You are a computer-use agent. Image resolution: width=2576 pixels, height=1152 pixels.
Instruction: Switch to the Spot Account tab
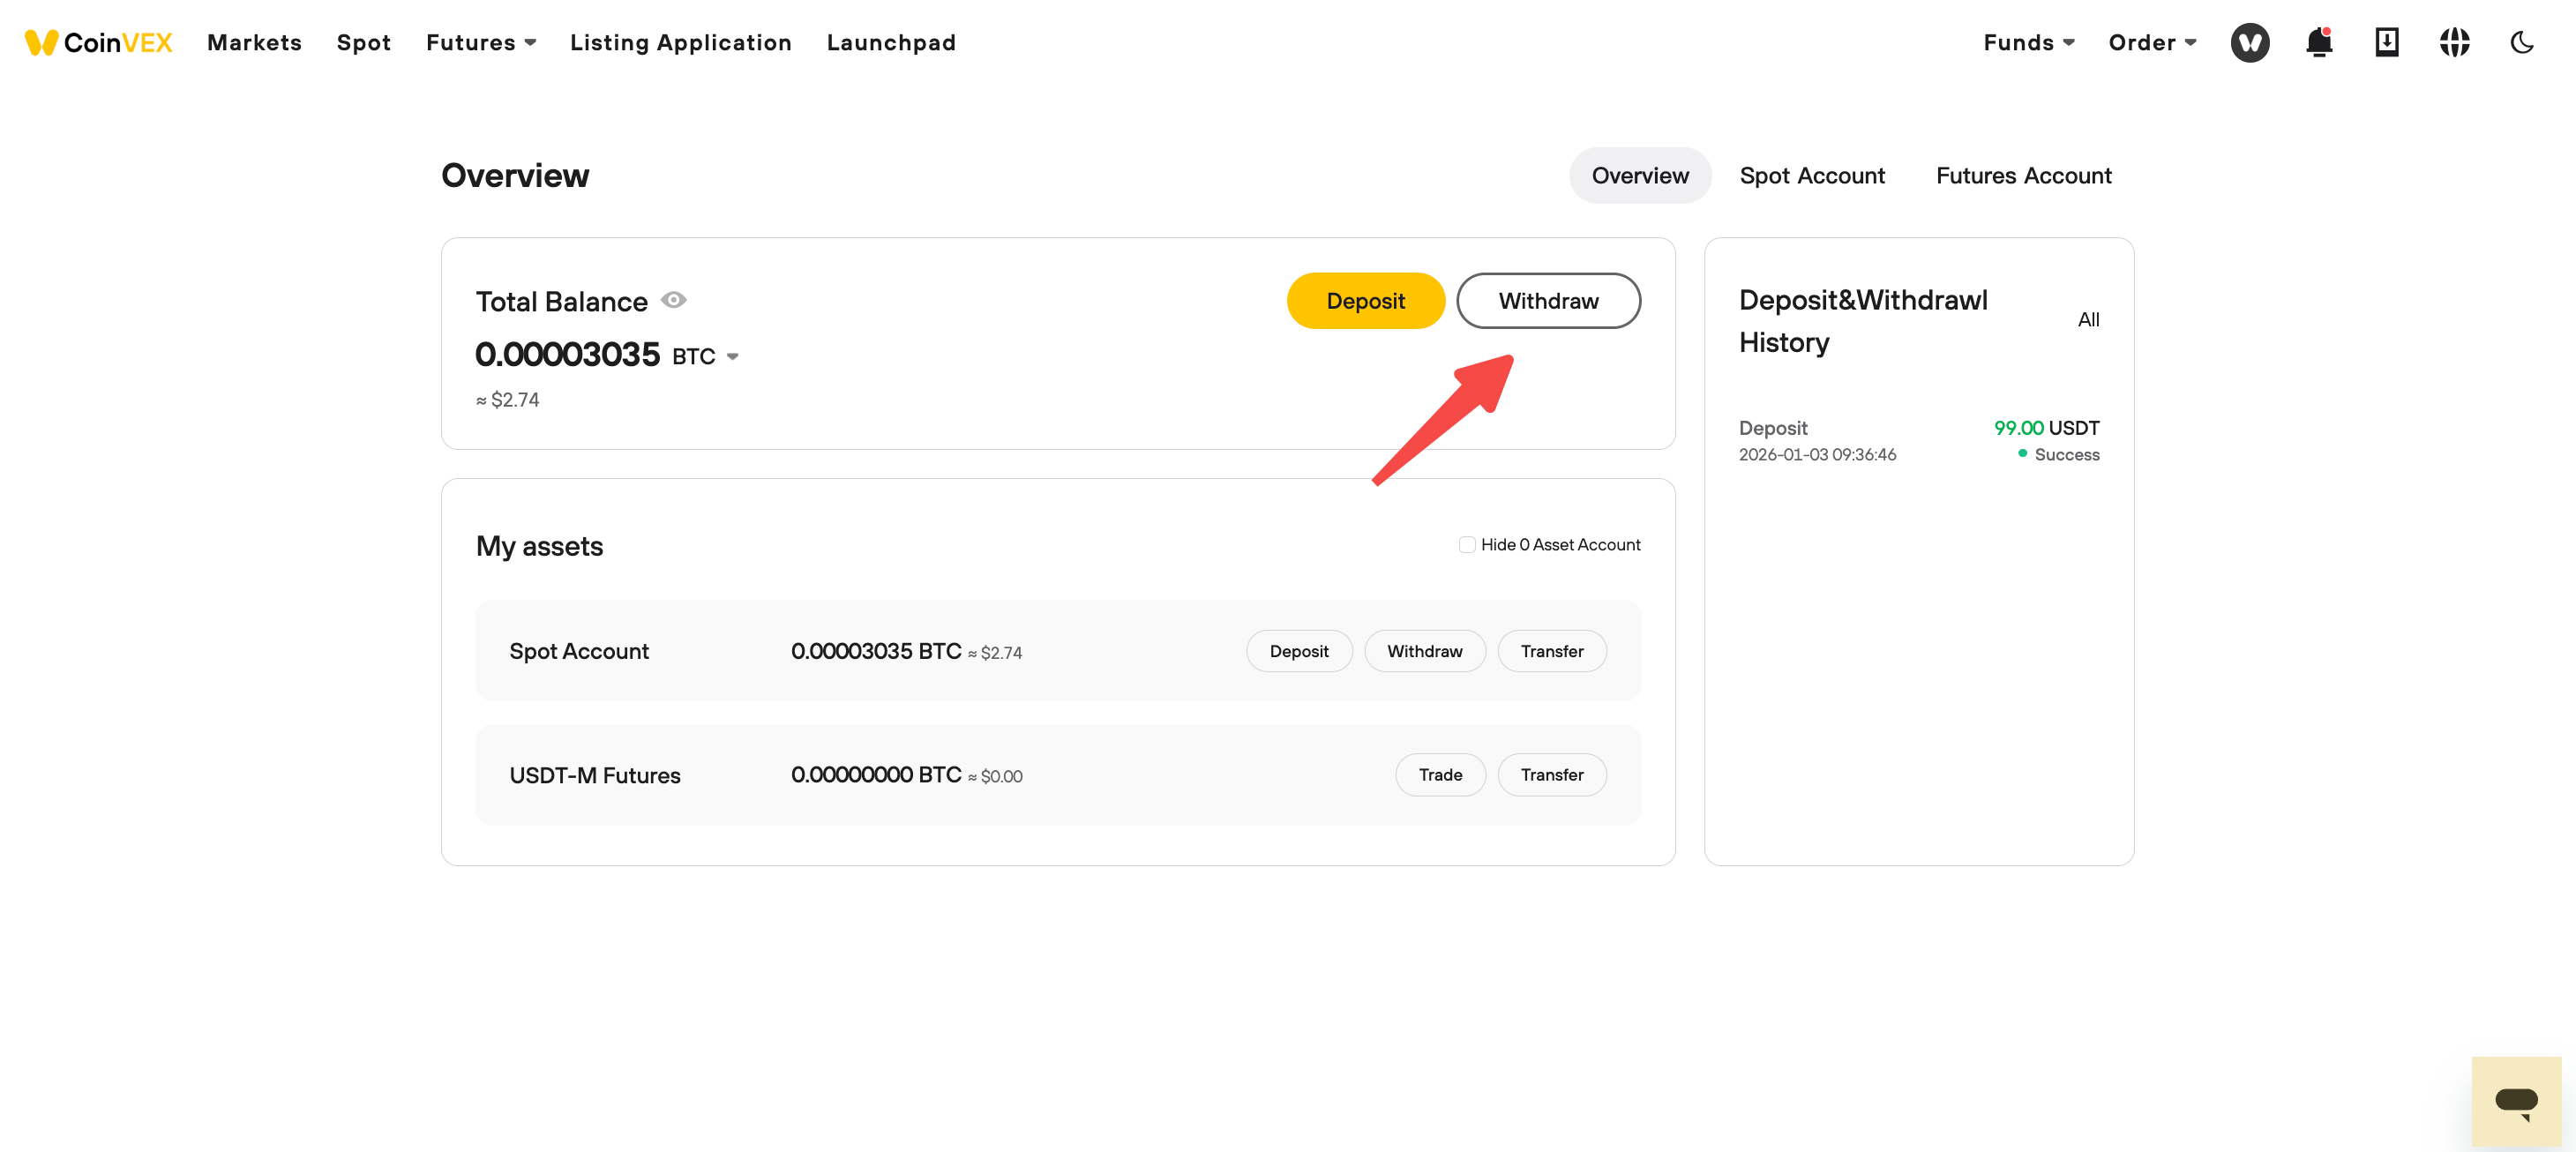(x=1812, y=175)
